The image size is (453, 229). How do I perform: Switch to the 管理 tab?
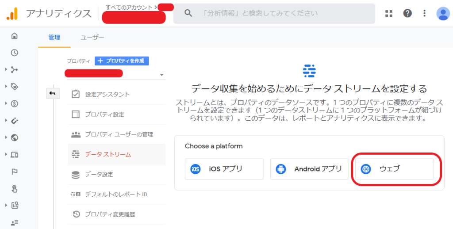coord(54,38)
